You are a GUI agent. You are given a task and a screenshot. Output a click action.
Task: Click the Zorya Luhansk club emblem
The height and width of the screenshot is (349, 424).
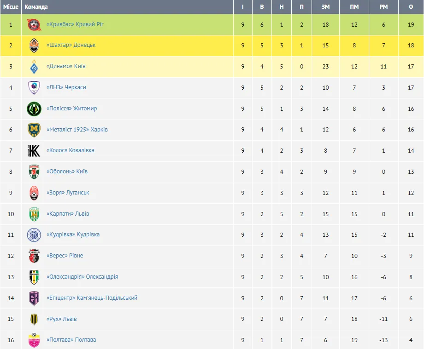(34, 193)
